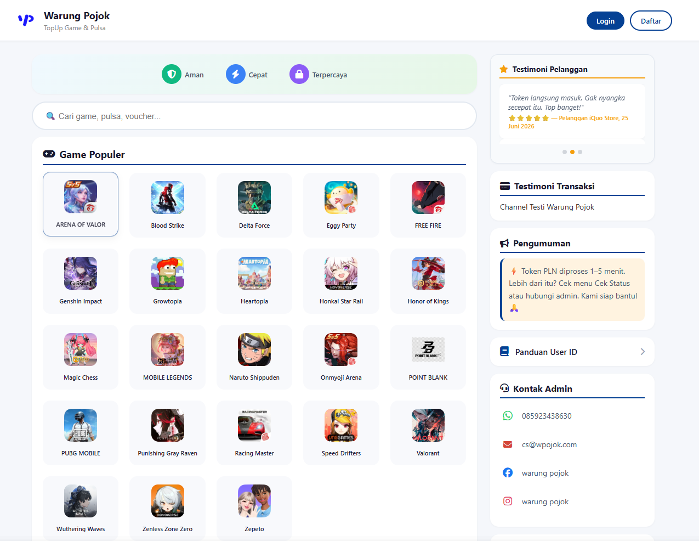Image resolution: width=699 pixels, height=541 pixels.
Task: Click the Daftar register button
Action: [x=651, y=21]
